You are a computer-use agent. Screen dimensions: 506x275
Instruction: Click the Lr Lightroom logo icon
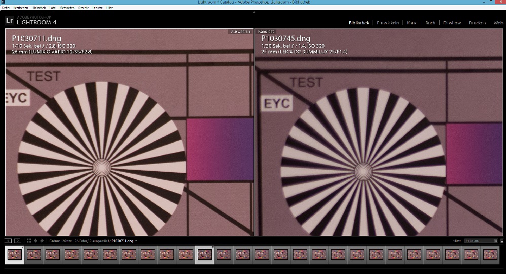click(x=9, y=21)
